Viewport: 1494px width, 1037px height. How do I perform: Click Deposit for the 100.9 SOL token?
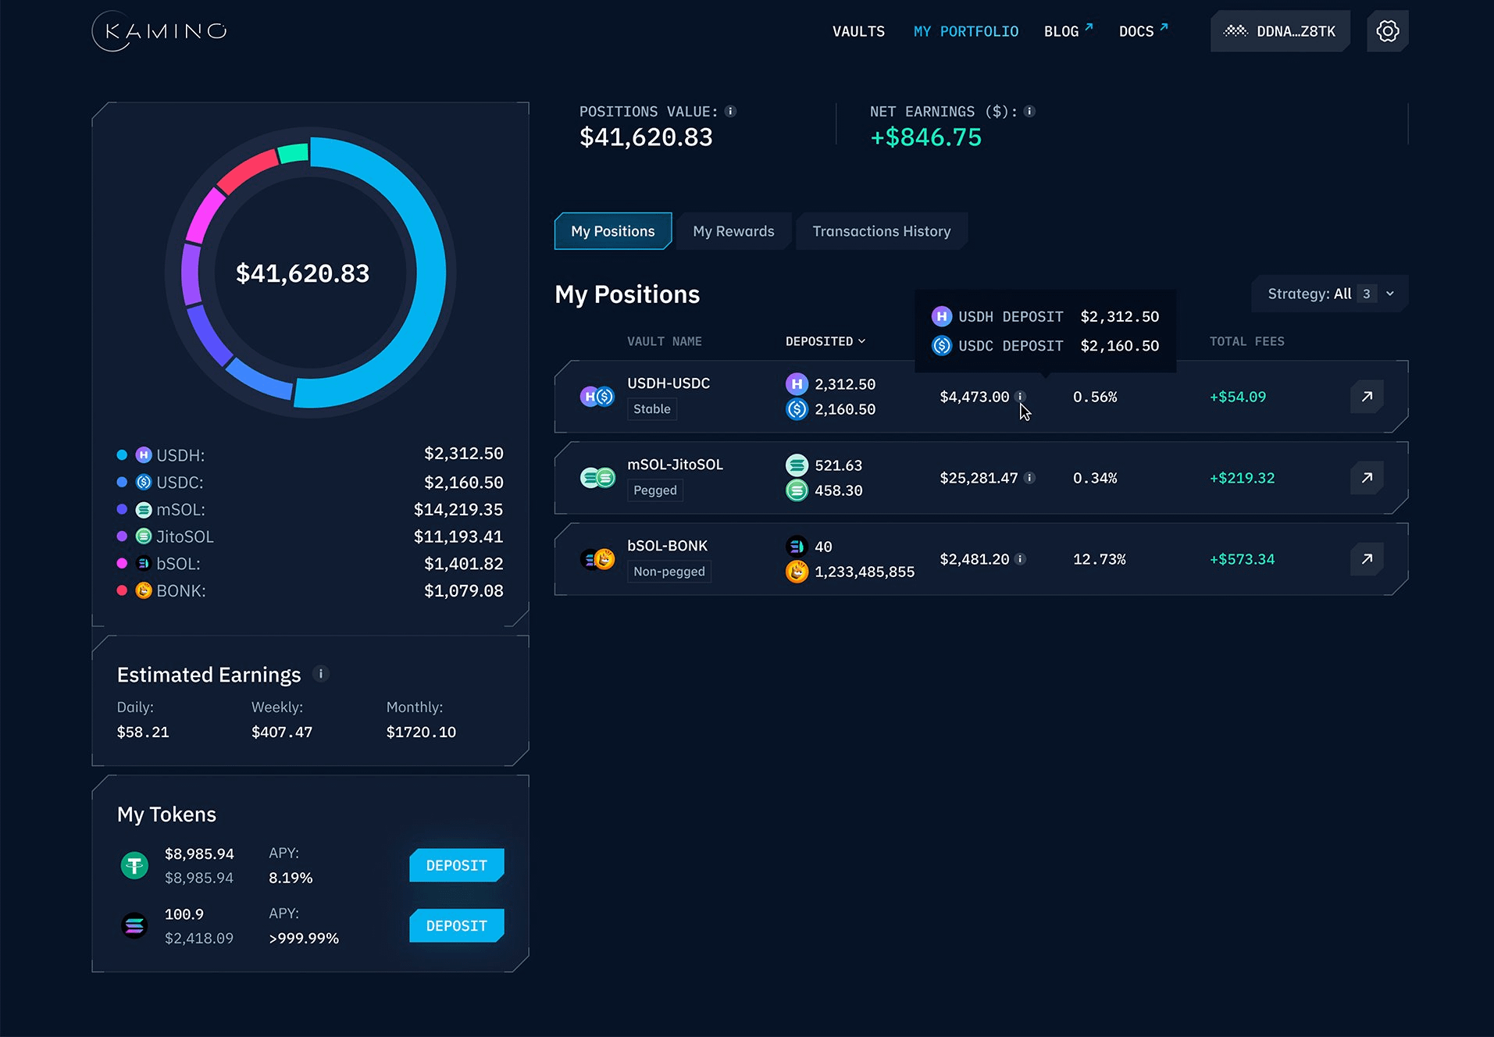(457, 925)
